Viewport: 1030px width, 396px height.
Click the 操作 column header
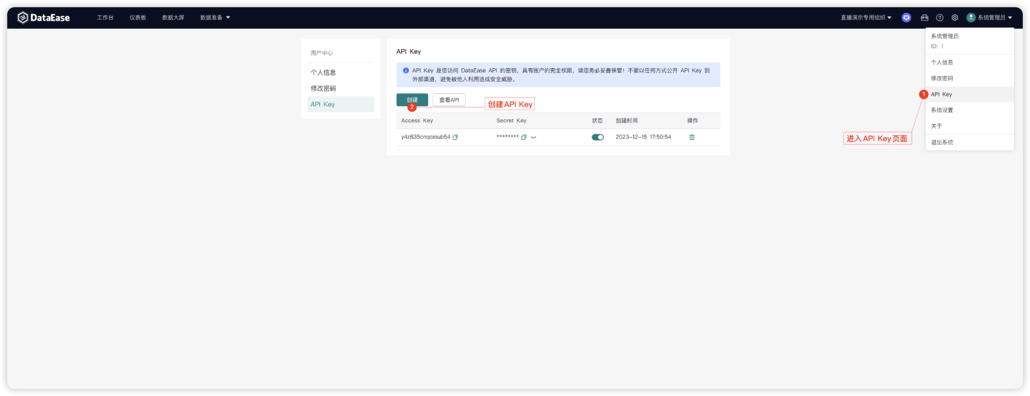coord(693,121)
